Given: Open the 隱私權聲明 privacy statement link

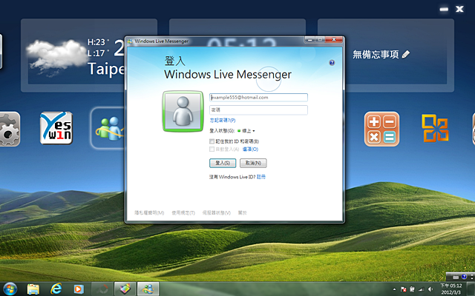Looking at the screenshot, I should tap(149, 213).
